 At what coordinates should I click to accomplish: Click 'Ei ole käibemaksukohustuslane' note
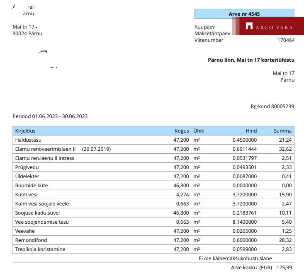[235, 258]
